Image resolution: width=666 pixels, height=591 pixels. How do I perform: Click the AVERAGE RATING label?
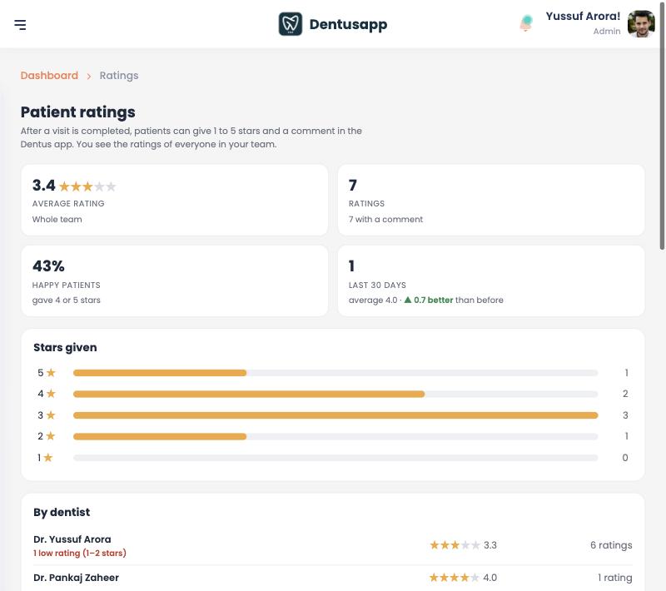68,203
